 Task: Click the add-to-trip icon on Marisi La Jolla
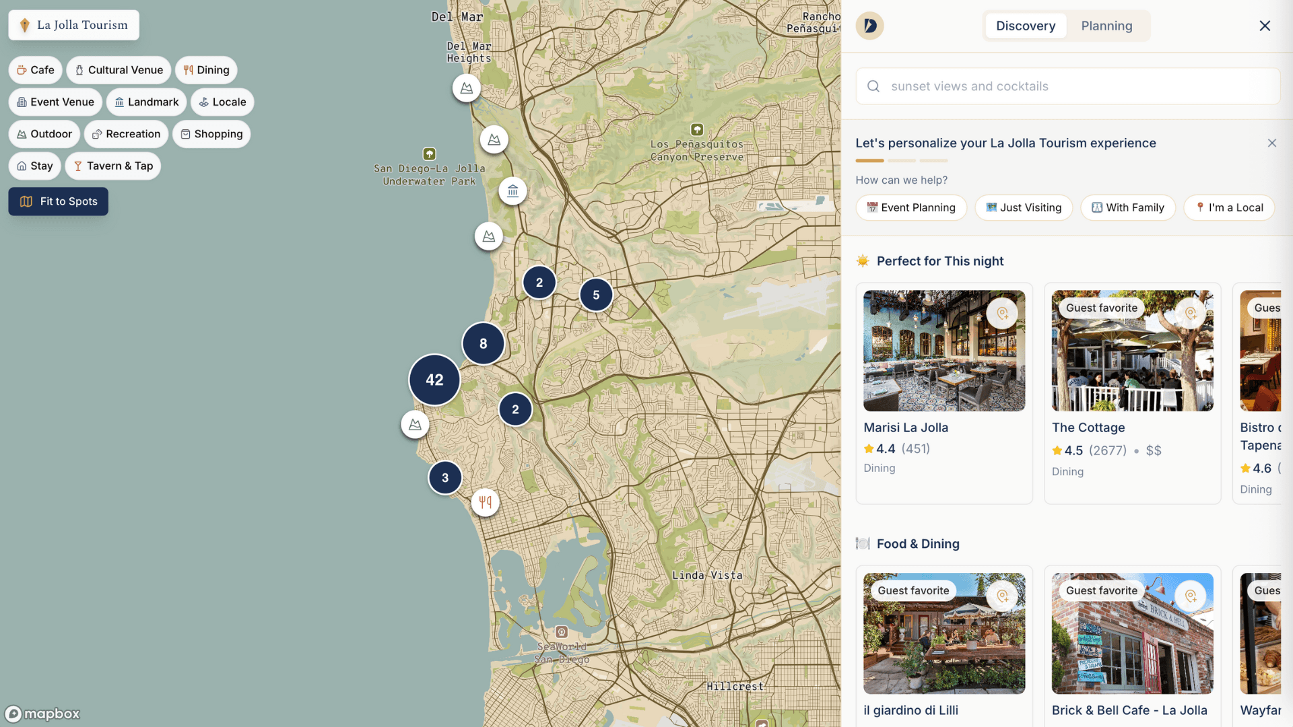point(1003,313)
